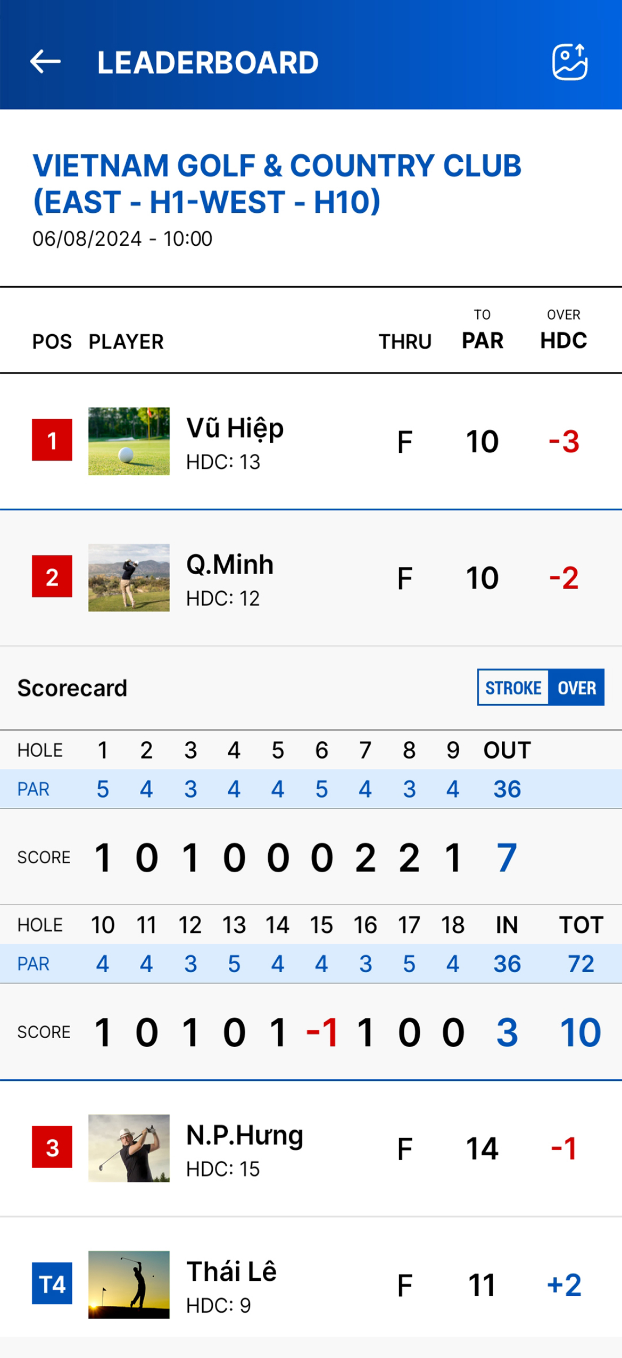Image resolution: width=622 pixels, height=1358 pixels.
Task: Tap the T4 blue position badge
Action: pyautogui.click(x=52, y=1284)
